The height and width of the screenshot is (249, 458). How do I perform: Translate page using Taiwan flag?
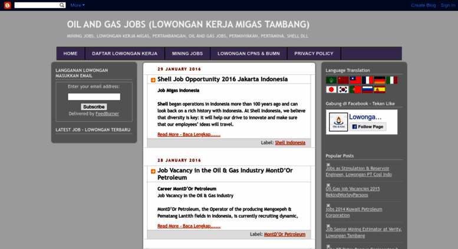click(355, 80)
